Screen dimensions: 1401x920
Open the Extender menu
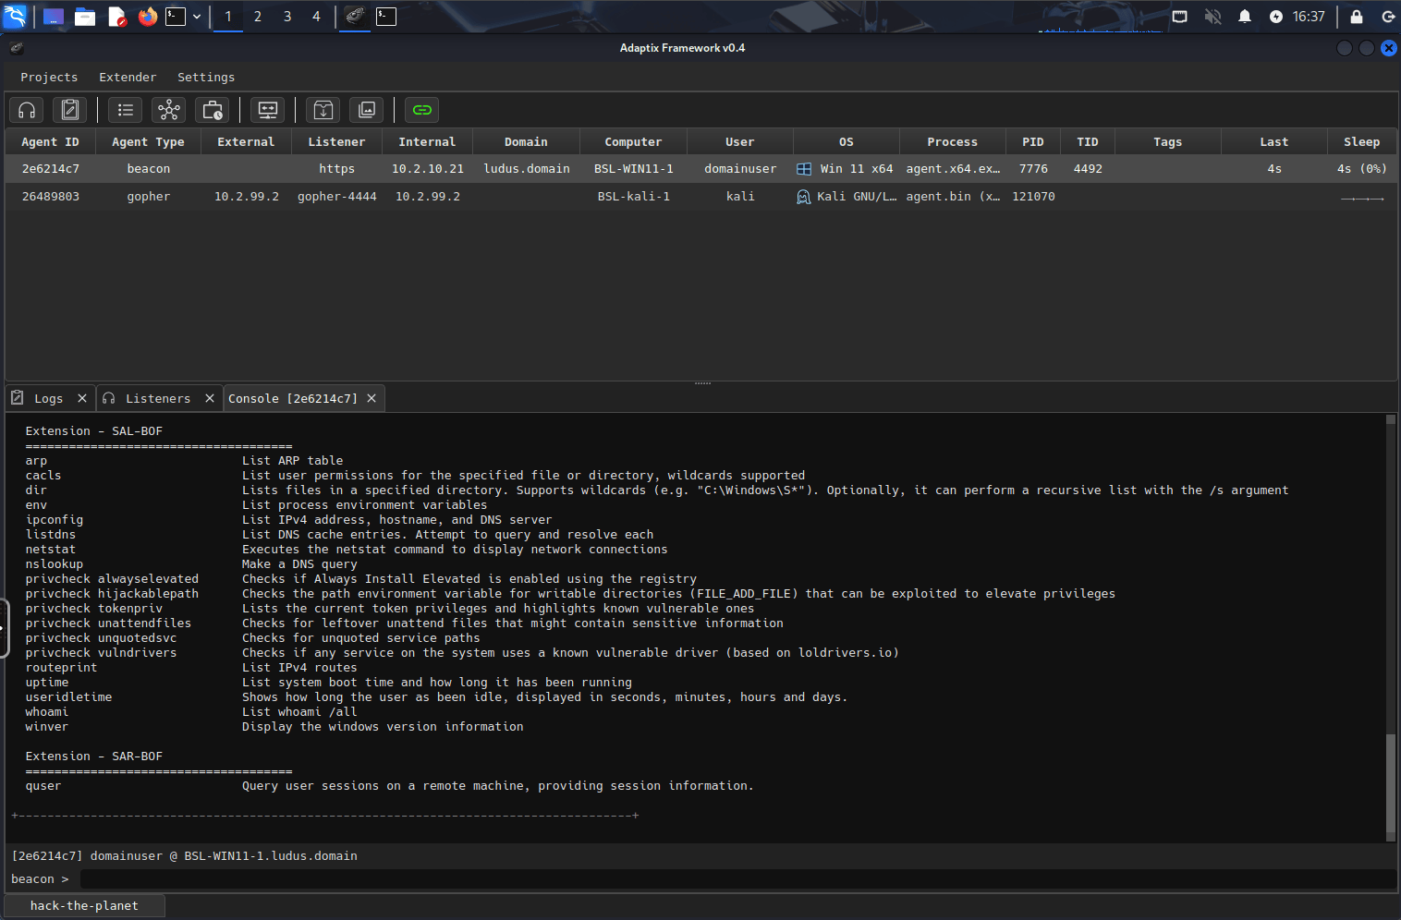coord(128,78)
